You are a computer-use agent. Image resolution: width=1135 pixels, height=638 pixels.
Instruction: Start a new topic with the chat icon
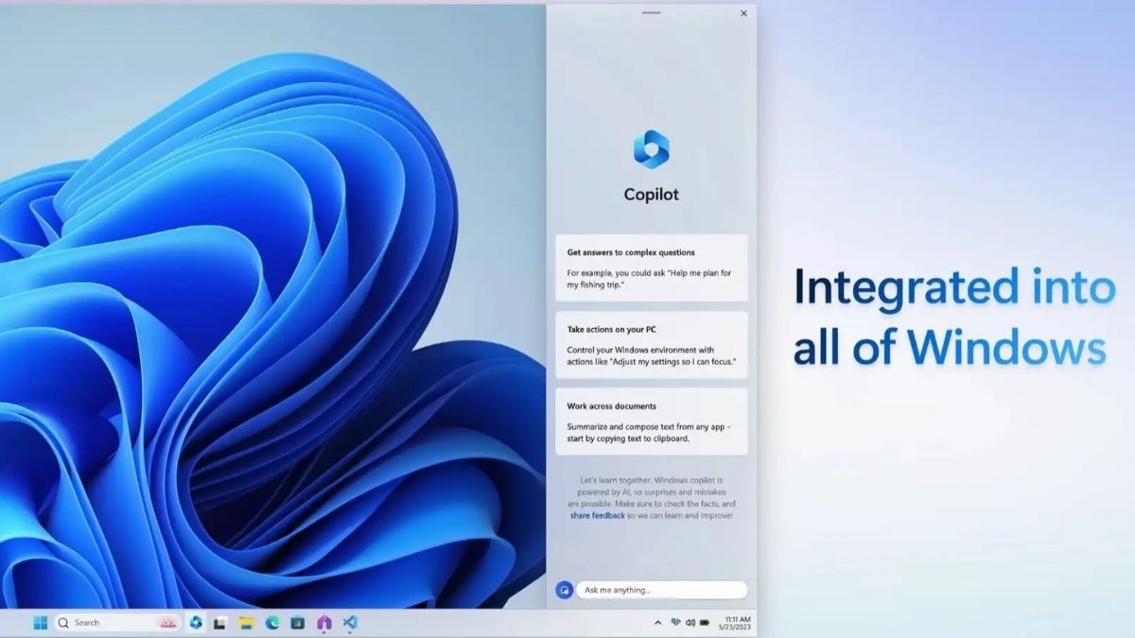pos(564,590)
